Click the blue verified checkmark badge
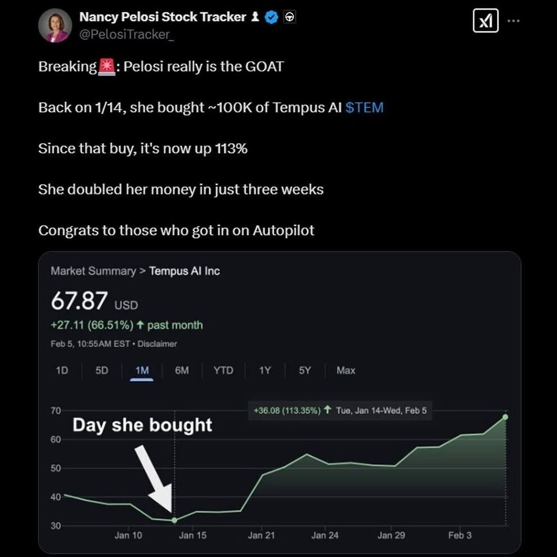The image size is (557, 557). click(x=271, y=17)
